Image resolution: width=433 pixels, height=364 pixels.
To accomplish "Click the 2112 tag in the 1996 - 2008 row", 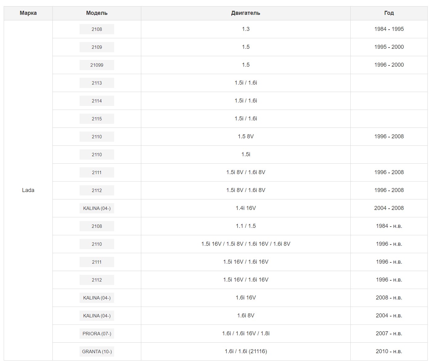I will coord(97,190).
